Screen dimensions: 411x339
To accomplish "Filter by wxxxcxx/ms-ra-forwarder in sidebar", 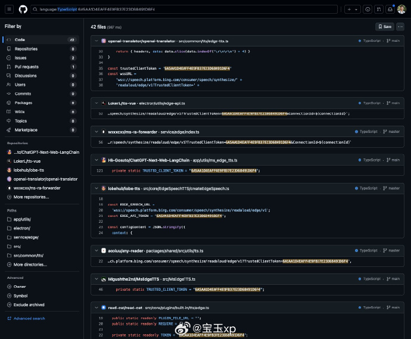I will point(33,188).
